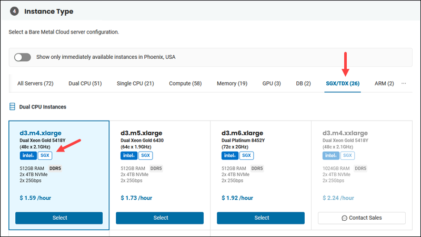Select the d3.m4.xlarge instance
This screenshot has height=237, width=421.
click(59, 218)
